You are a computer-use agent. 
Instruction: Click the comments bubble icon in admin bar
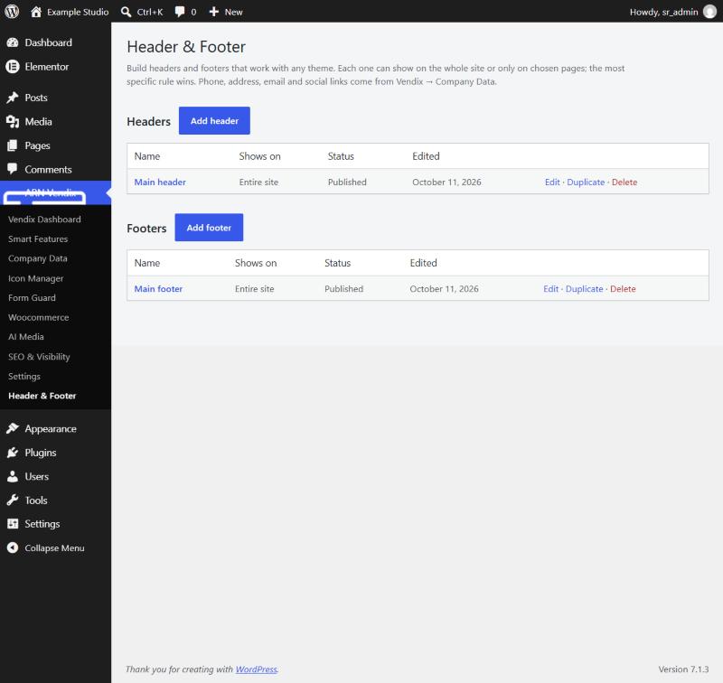coord(180,12)
